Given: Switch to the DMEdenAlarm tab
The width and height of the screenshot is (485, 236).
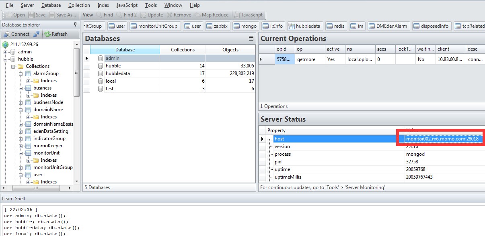Looking at the screenshot, I should click(x=388, y=26).
